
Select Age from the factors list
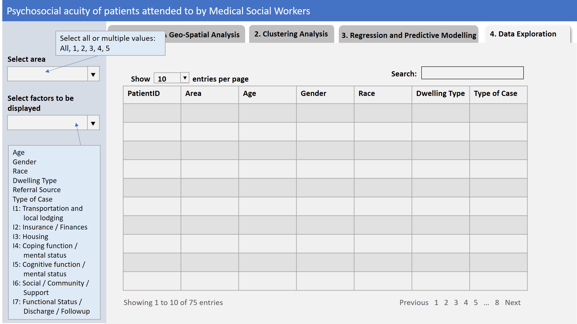[18, 152]
